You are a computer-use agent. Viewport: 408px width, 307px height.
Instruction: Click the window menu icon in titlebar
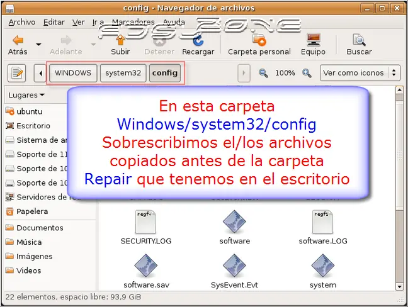[x=10, y=8]
